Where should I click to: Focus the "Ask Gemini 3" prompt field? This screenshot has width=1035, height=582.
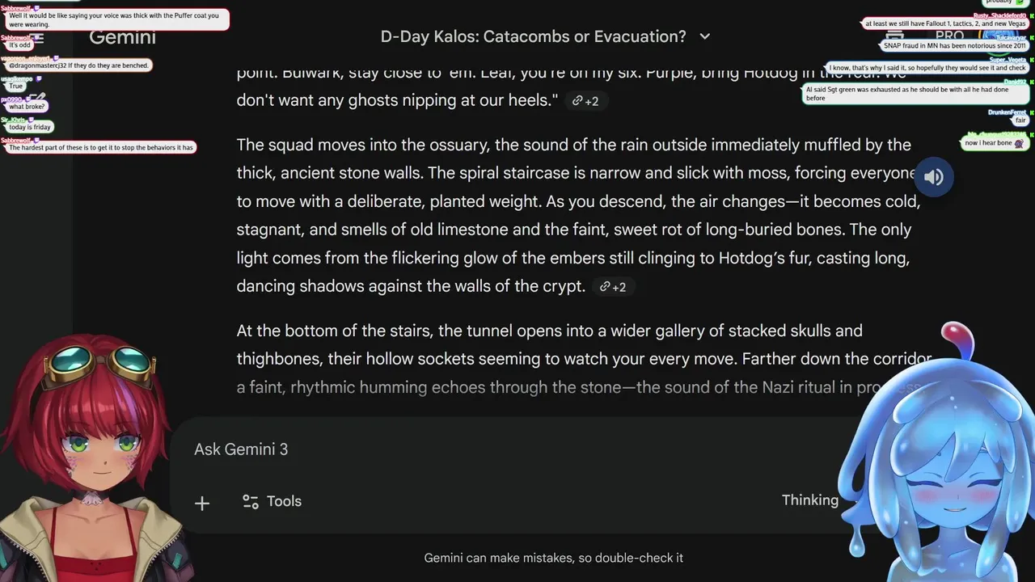pos(485,449)
